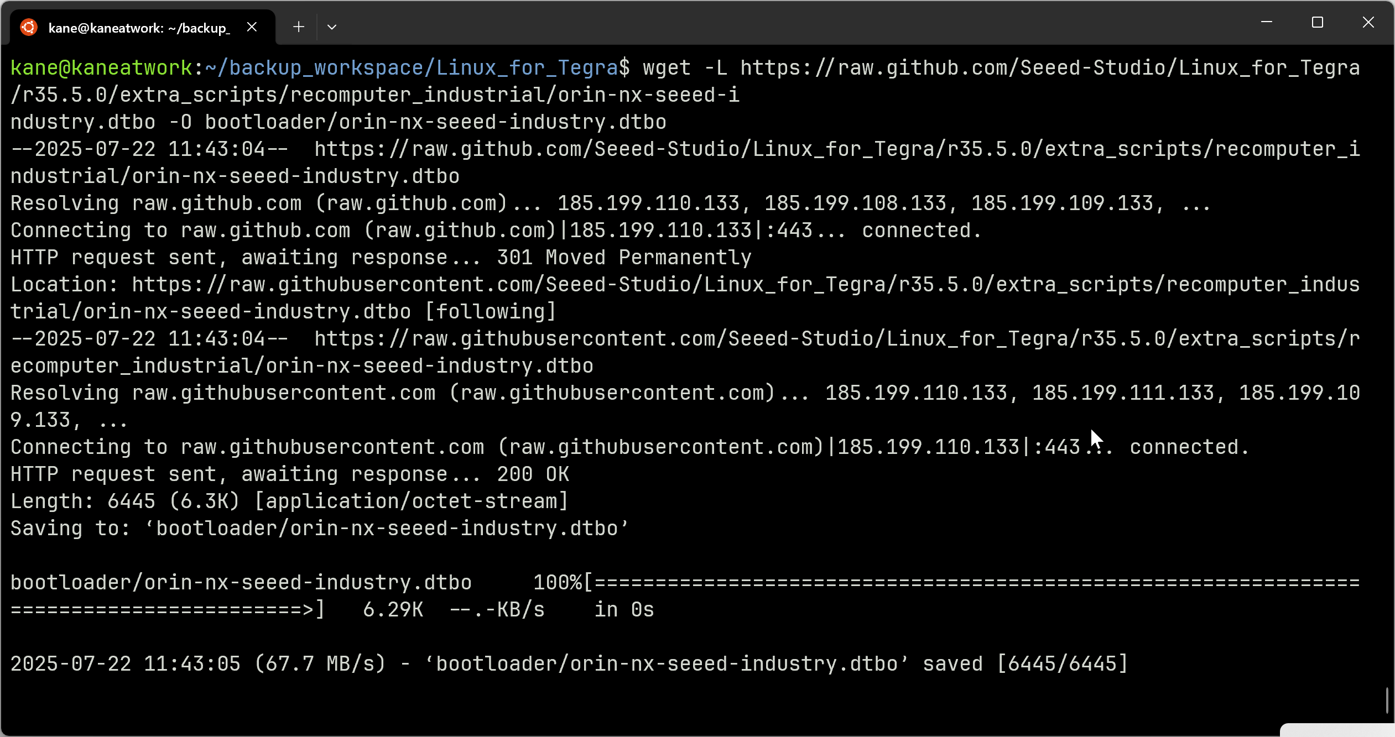This screenshot has width=1395, height=737.
Task: Expand the new tab profile dropdown chevron
Action: click(x=332, y=27)
